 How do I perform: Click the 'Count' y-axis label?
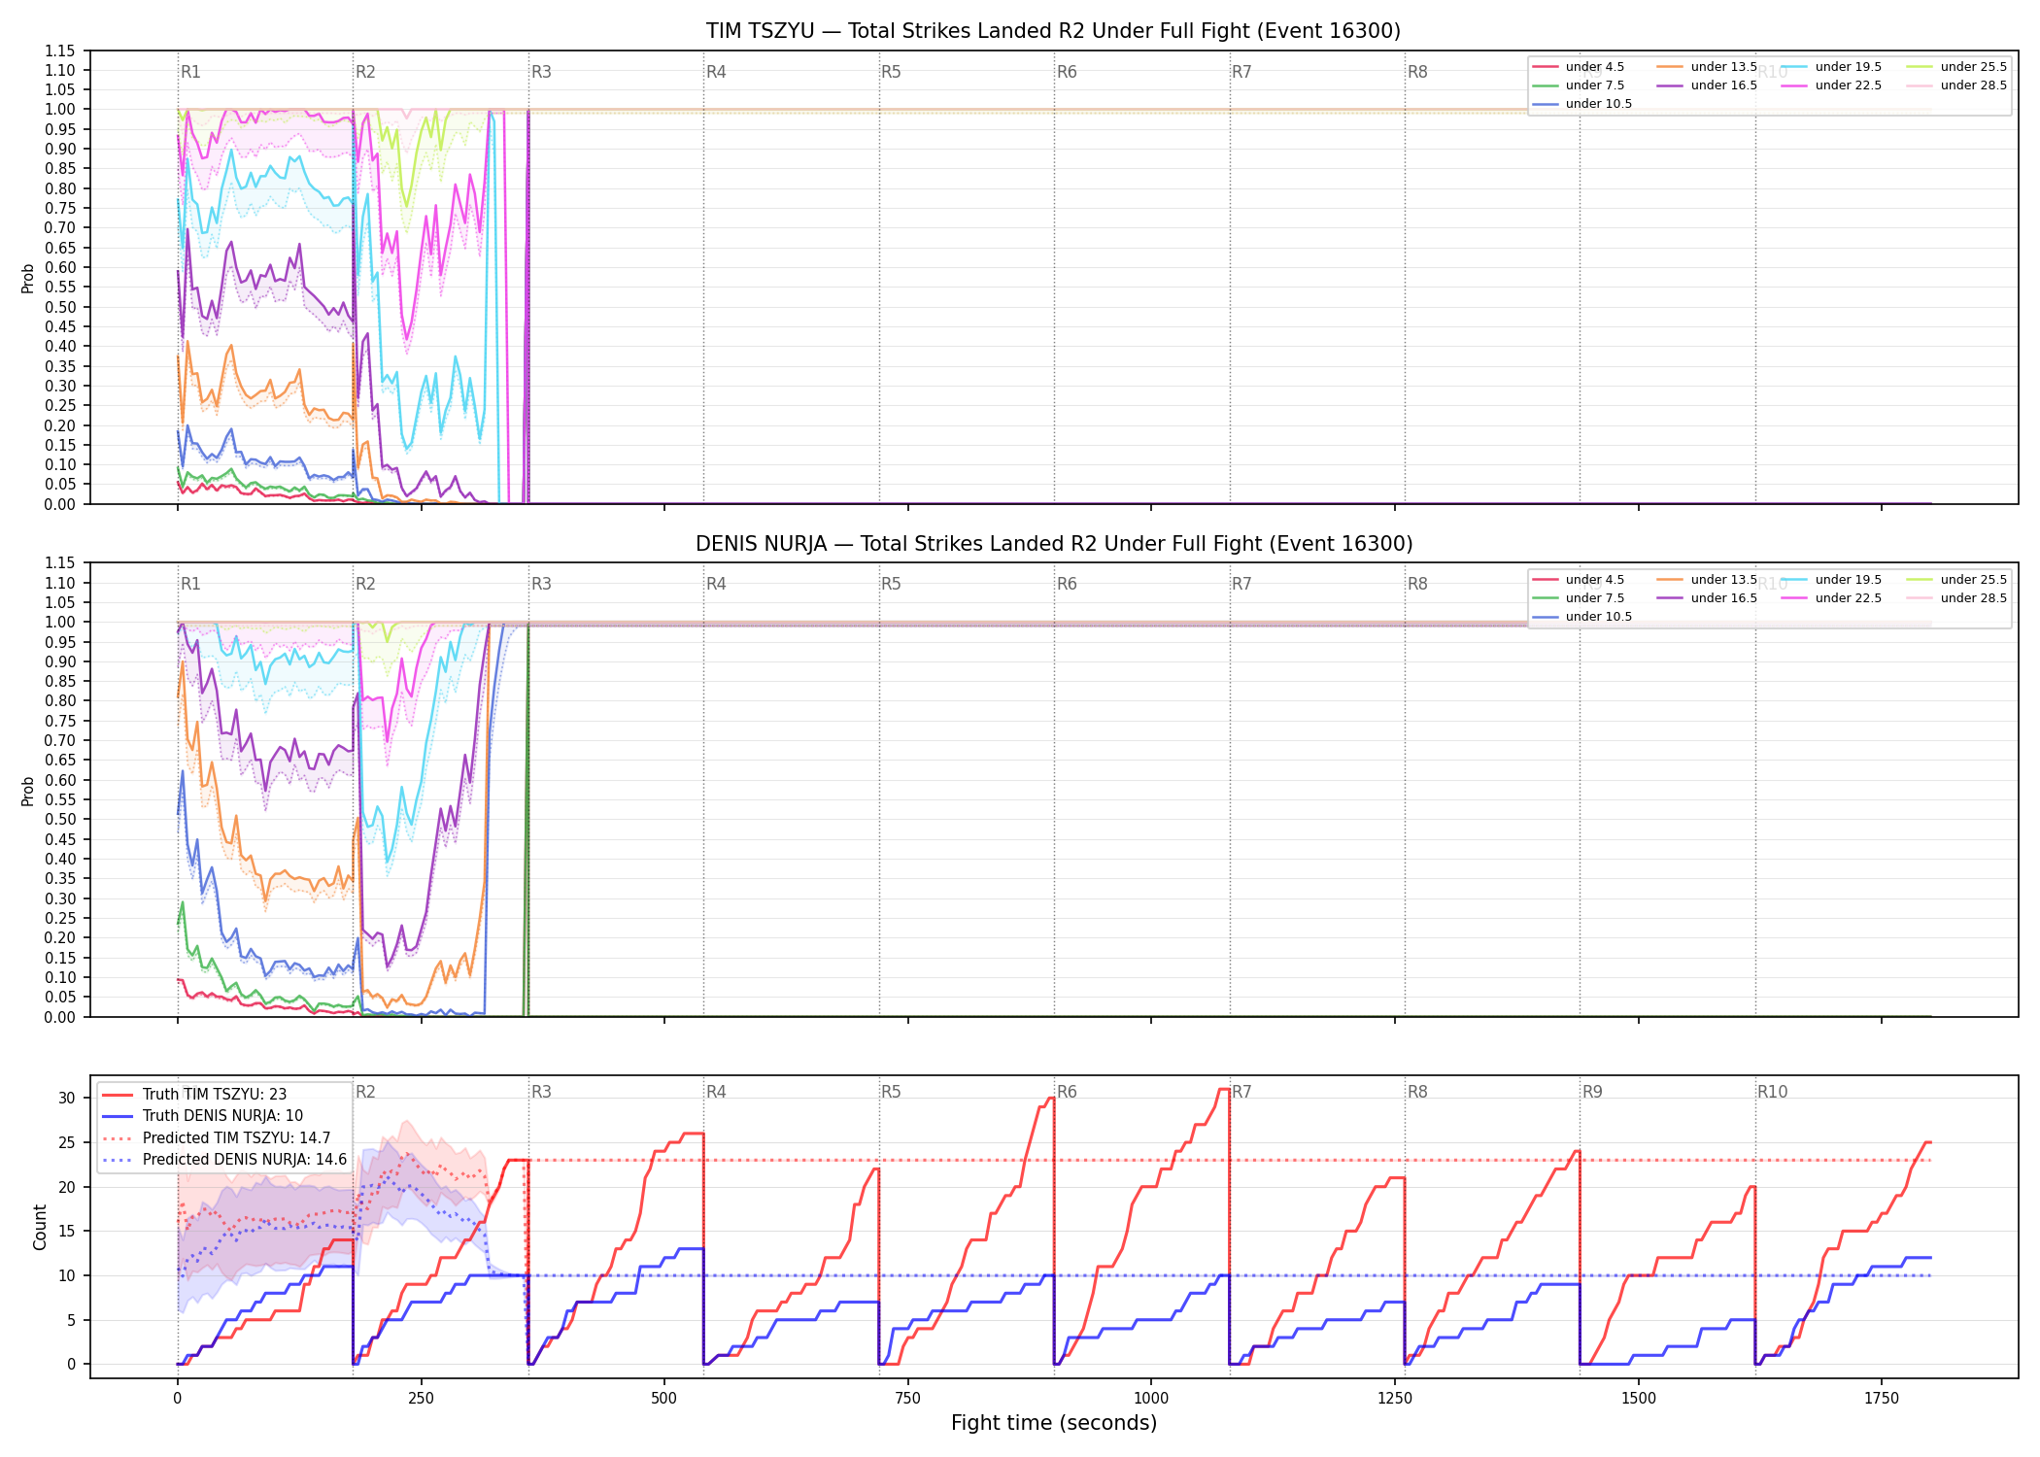click(x=40, y=1227)
